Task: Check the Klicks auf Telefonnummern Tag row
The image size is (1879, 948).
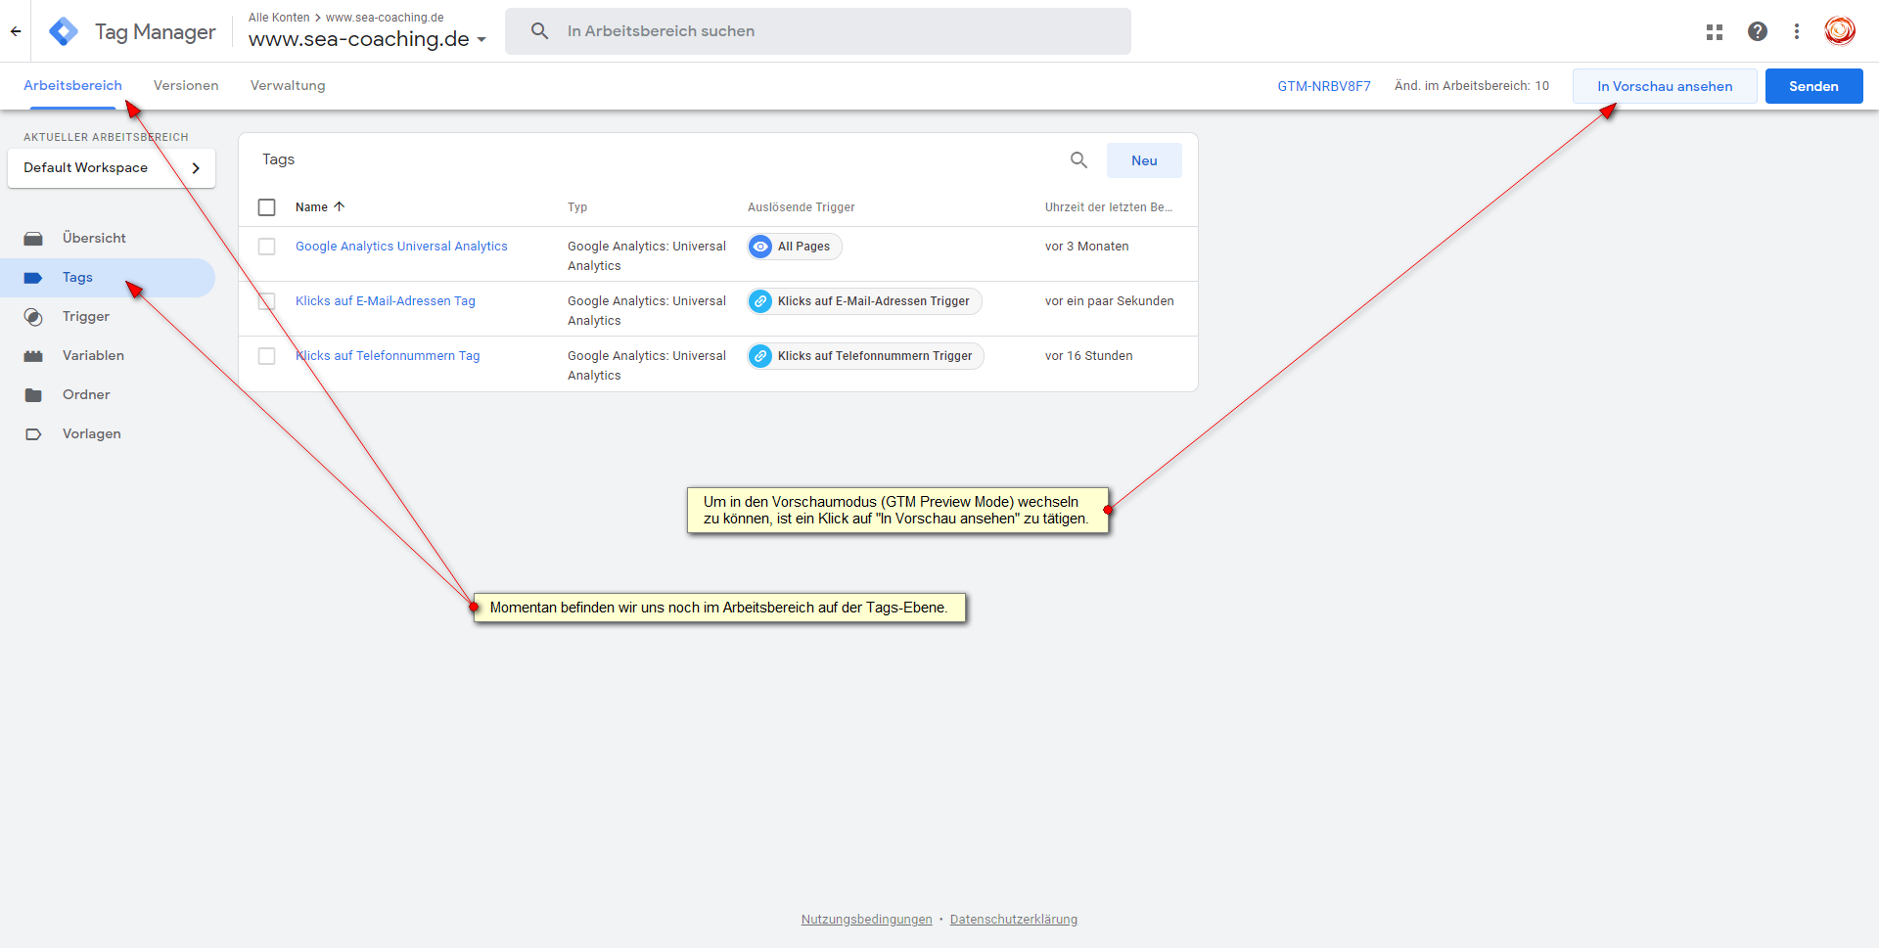Action: [266, 356]
